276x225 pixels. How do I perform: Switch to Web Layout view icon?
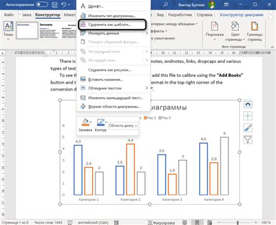click(x=210, y=223)
